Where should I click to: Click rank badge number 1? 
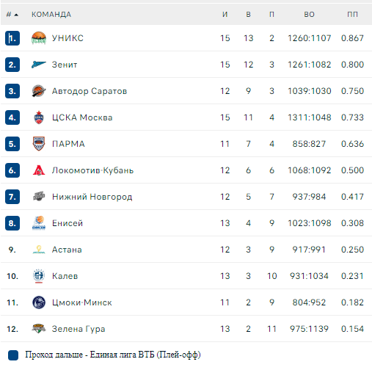tap(12, 38)
